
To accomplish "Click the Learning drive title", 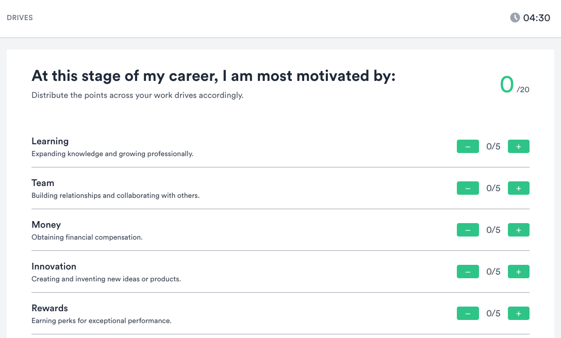I will [x=50, y=141].
